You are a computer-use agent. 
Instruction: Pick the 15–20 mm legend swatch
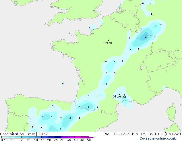[45, 137]
